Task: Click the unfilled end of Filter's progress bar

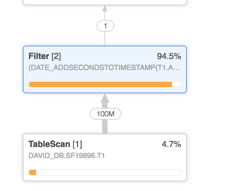Action: 176,85
